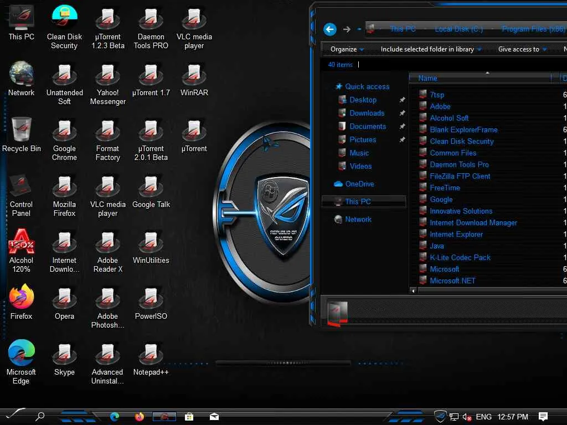567x425 pixels.
Task: Open recent locations dropdown next to Forward arrow
Action: (x=359, y=29)
